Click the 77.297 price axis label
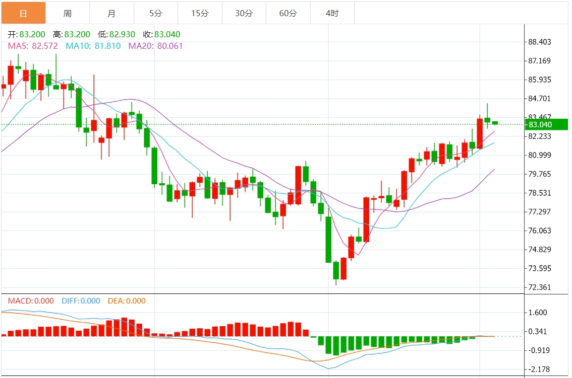 click(540, 211)
